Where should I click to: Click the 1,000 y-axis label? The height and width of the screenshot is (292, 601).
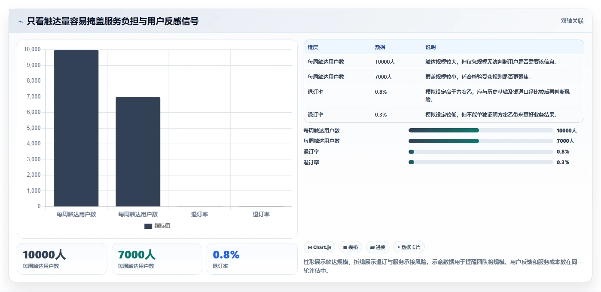(34, 191)
